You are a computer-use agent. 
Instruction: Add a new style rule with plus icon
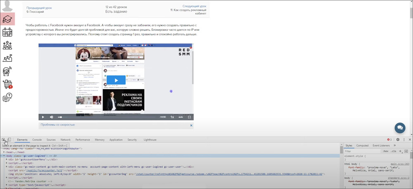coord(400,151)
